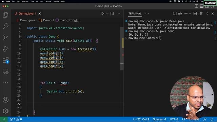Open the Source Control view
The image size is (217, 122).
pos(5,37)
